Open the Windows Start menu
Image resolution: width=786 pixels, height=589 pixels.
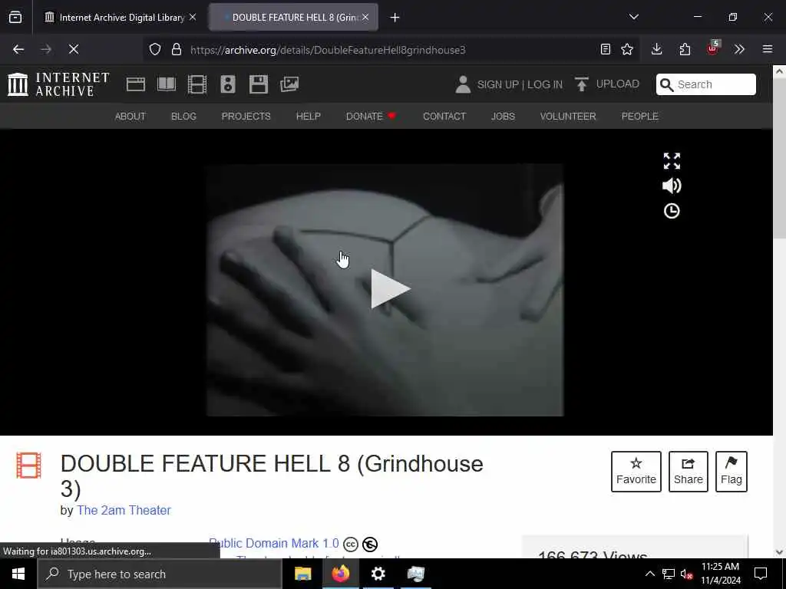coord(18,574)
